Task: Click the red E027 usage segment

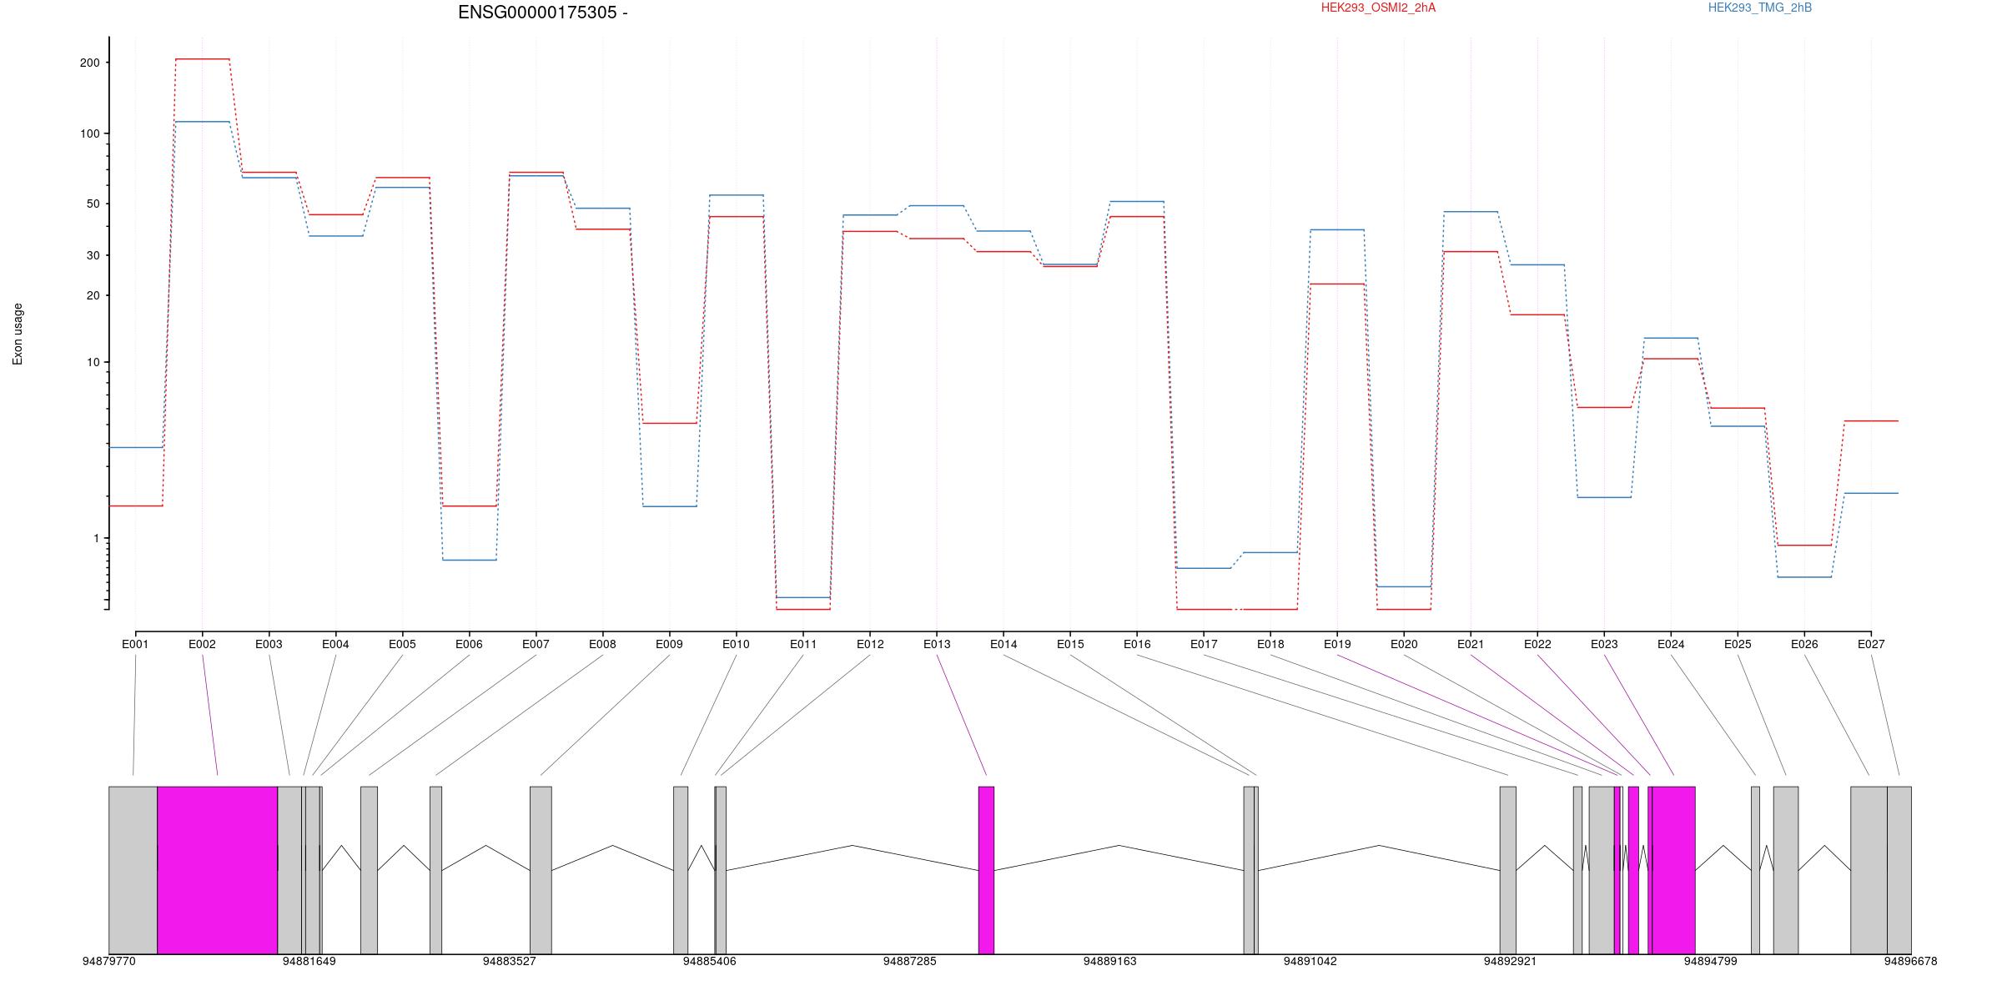Action: click(x=1871, y=421)
